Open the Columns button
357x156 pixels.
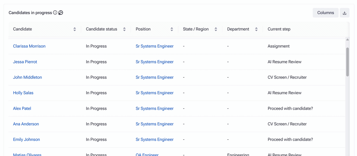coord(325,13)
